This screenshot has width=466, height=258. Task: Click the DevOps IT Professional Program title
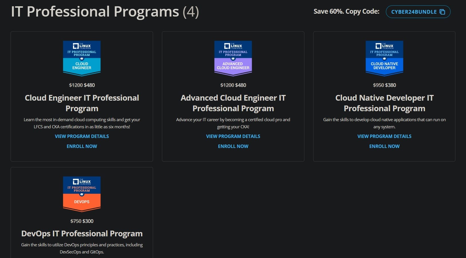(82, 233)
